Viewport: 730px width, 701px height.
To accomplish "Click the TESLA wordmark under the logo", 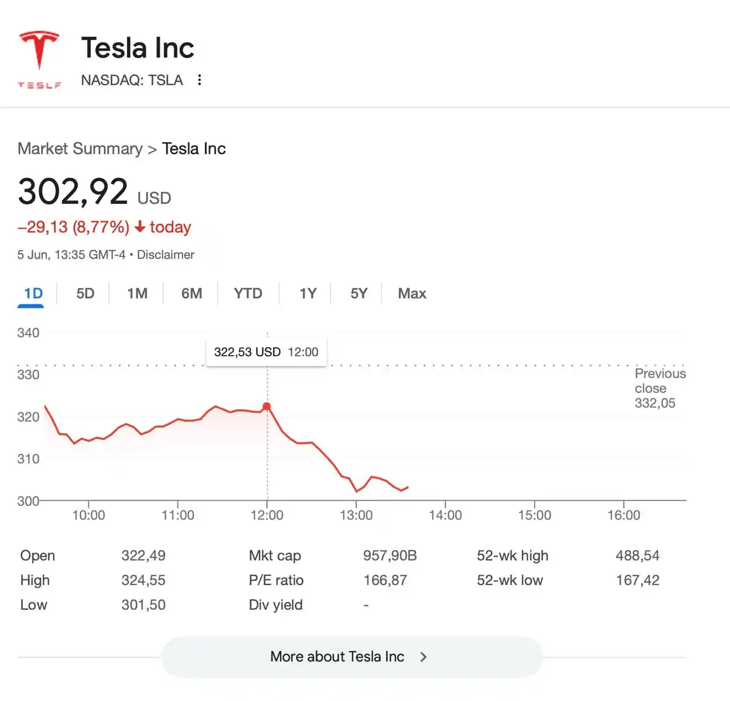I will (x=39, y=84).
